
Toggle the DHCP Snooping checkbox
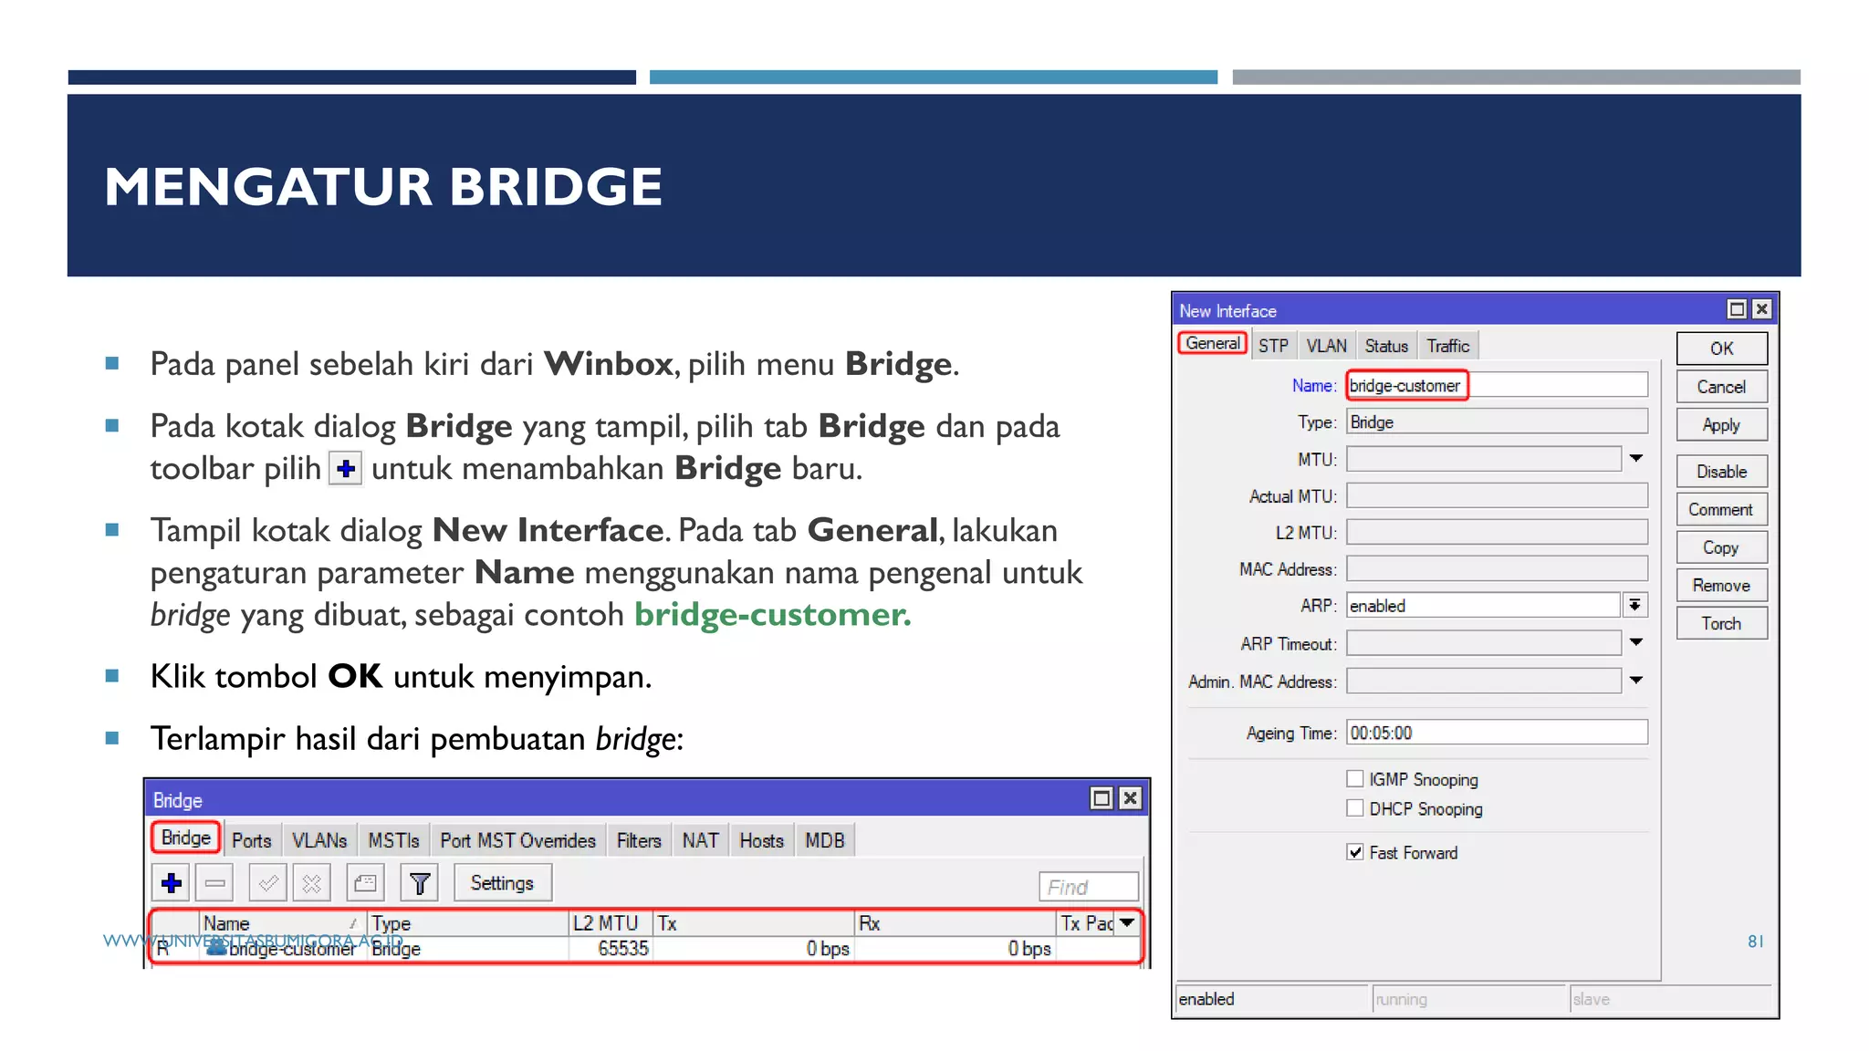point(1355,808)
